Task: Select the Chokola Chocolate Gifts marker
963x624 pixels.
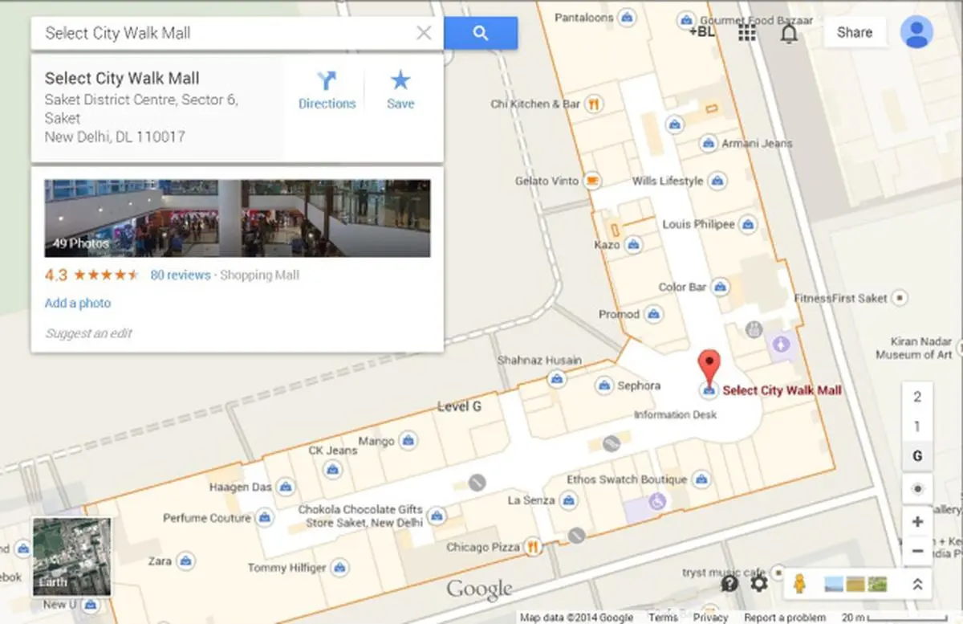Action: pyautogui.click(x=437, y=516)
